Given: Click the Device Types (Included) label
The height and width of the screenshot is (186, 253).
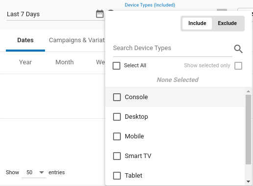Looking at the screenshot, I should (150, 5).
